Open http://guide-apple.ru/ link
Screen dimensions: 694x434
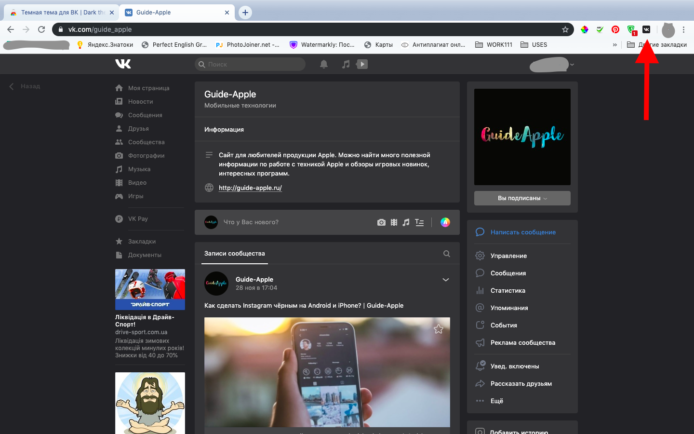coord(250,188)
